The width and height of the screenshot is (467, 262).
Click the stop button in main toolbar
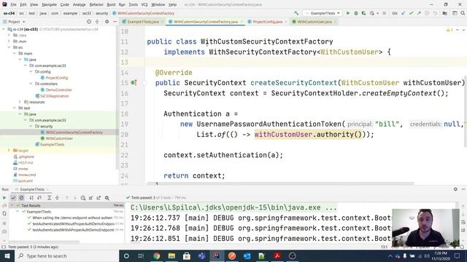385,13
